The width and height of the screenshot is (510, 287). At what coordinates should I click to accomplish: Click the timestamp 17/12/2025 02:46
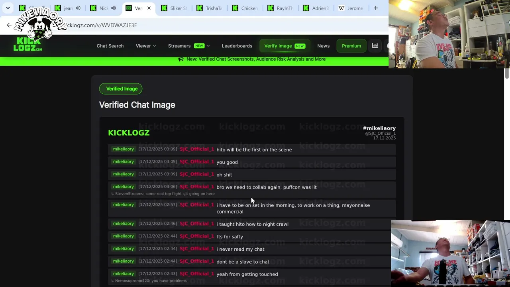point(158,224)
